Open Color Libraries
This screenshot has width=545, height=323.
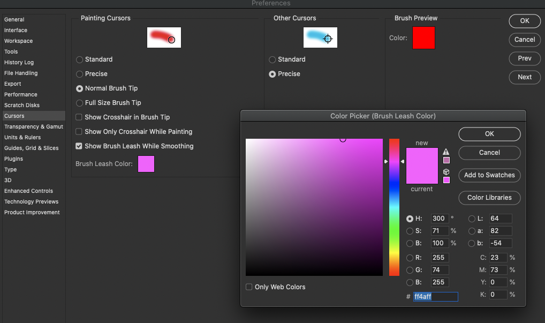489,198
